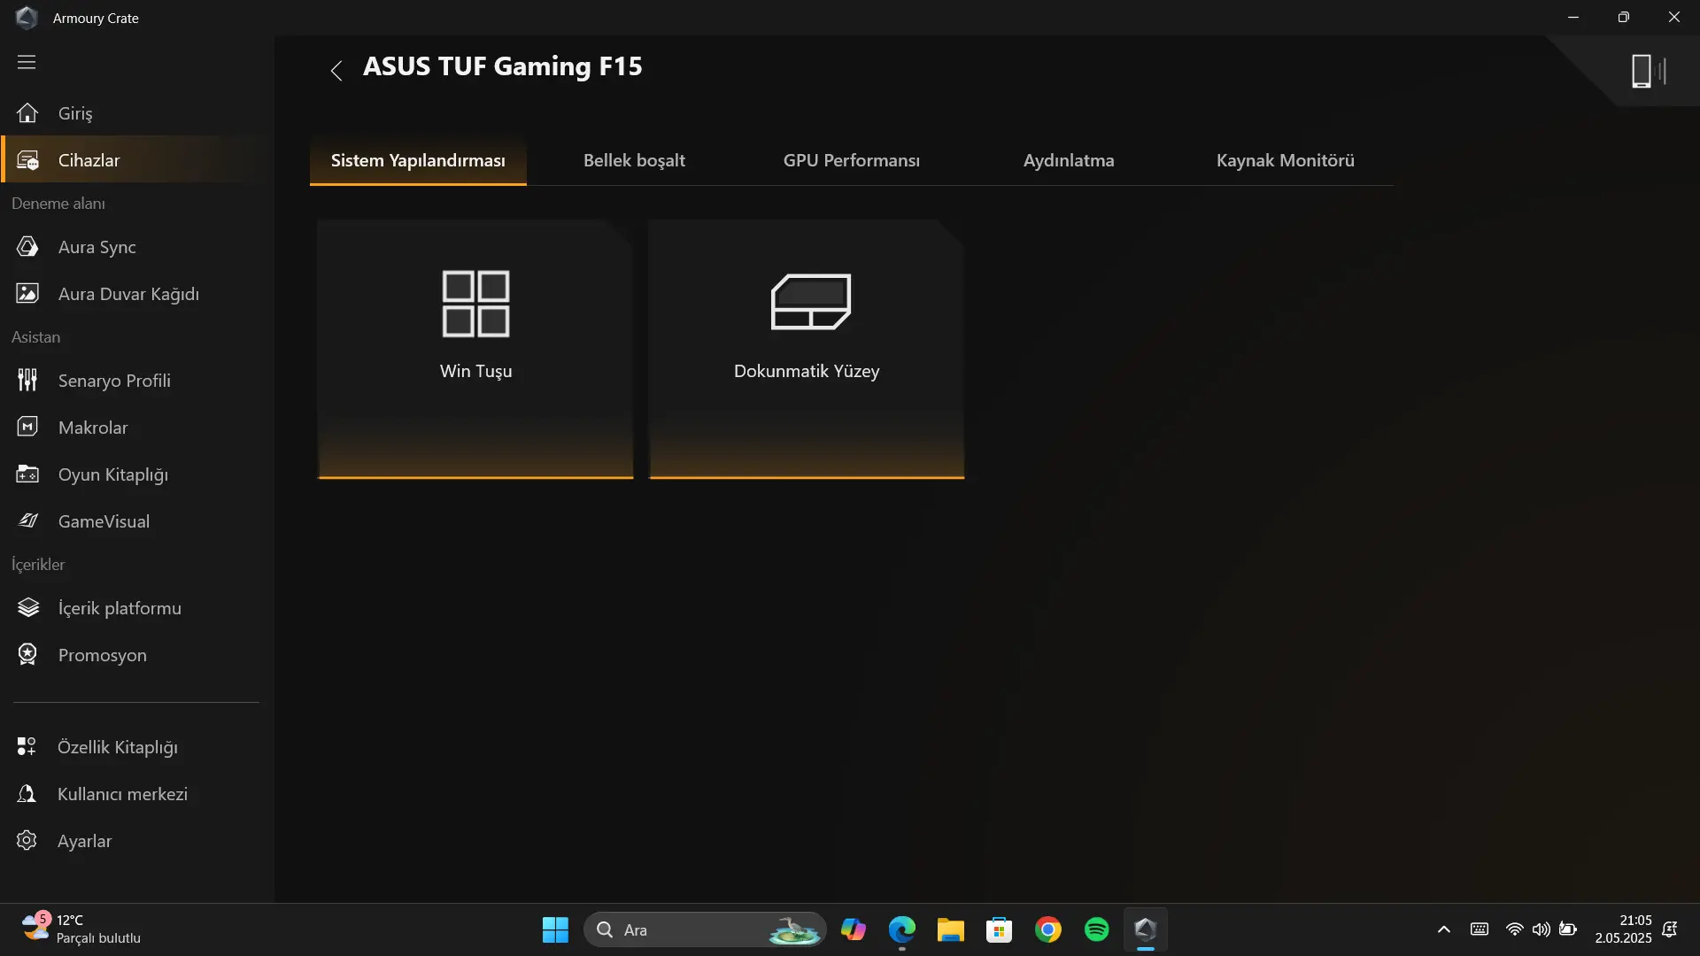Image resolution: width=1700 pixels, height=956 pixels.
Task: Open the Aura Duvar Kağıdı icon
Action: point(27,294)
